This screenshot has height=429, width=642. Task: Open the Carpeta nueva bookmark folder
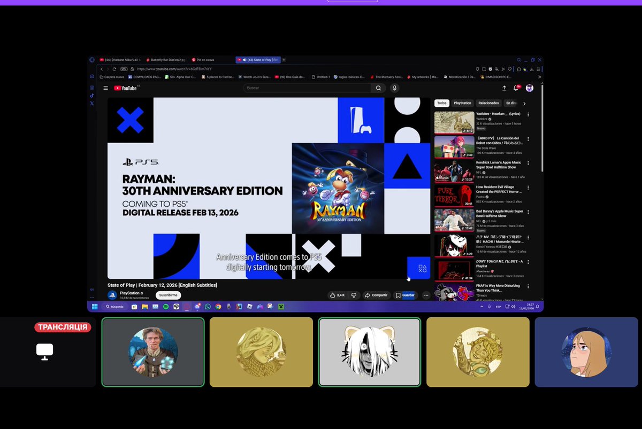(x=112, y=77)
